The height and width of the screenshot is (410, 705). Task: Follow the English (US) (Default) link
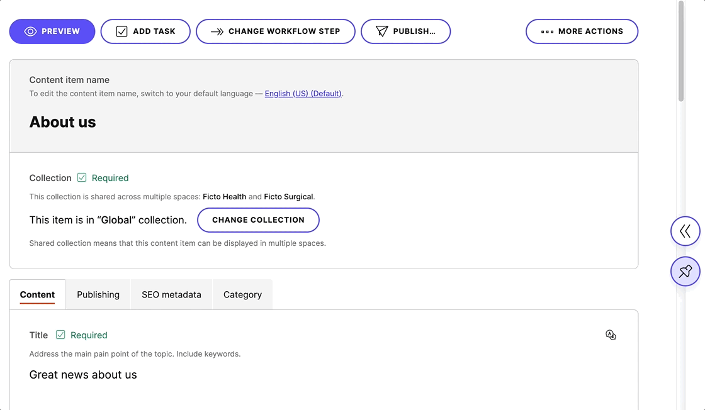(303, 94)
